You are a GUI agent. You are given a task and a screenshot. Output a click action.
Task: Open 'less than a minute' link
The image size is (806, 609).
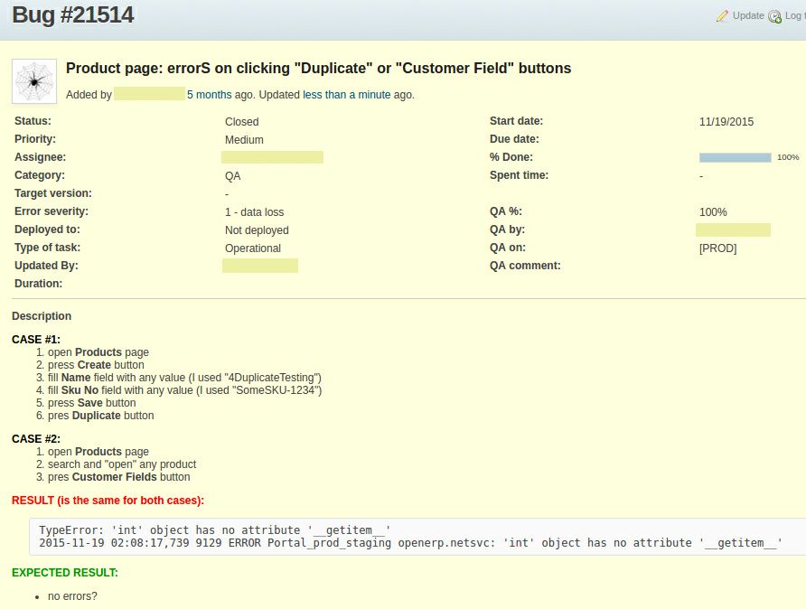(x=346, y=95)
